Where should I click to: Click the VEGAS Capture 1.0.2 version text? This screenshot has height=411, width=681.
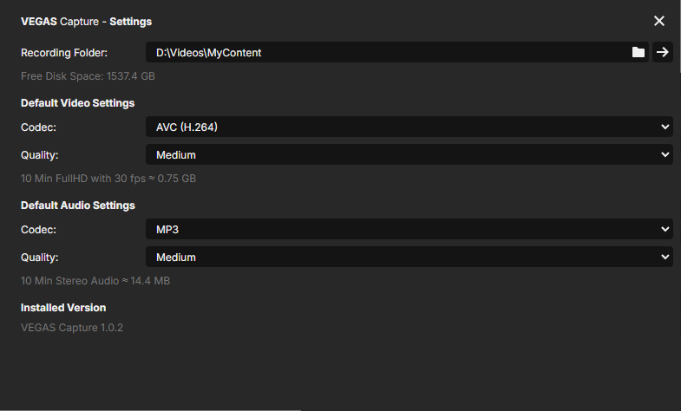72,329
